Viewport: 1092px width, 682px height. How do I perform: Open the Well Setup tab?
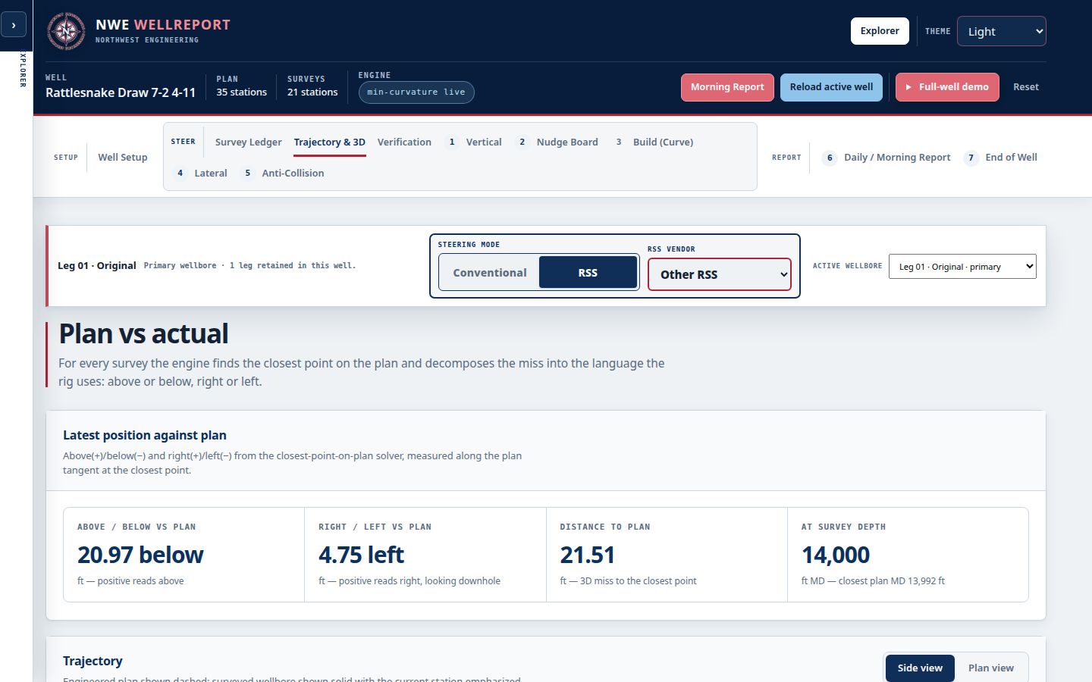123,158
